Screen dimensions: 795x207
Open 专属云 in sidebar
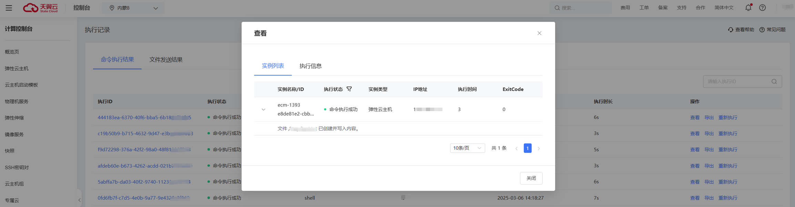(12, 200)
